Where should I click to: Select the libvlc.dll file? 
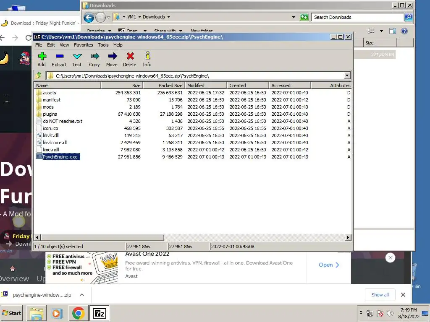51,135
